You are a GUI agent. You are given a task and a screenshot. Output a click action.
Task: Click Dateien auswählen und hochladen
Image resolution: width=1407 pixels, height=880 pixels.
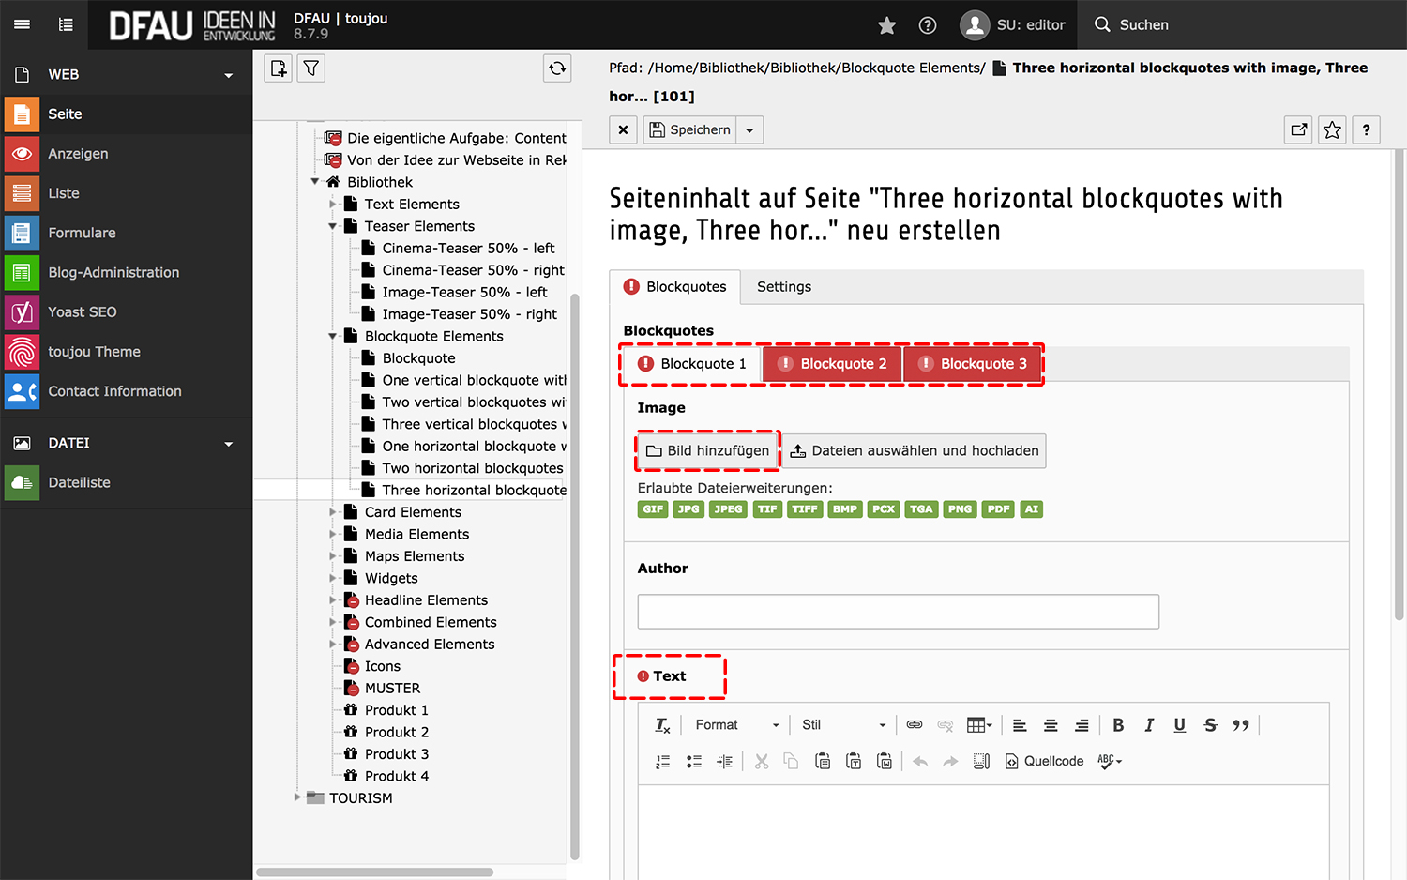coord(915,451)
